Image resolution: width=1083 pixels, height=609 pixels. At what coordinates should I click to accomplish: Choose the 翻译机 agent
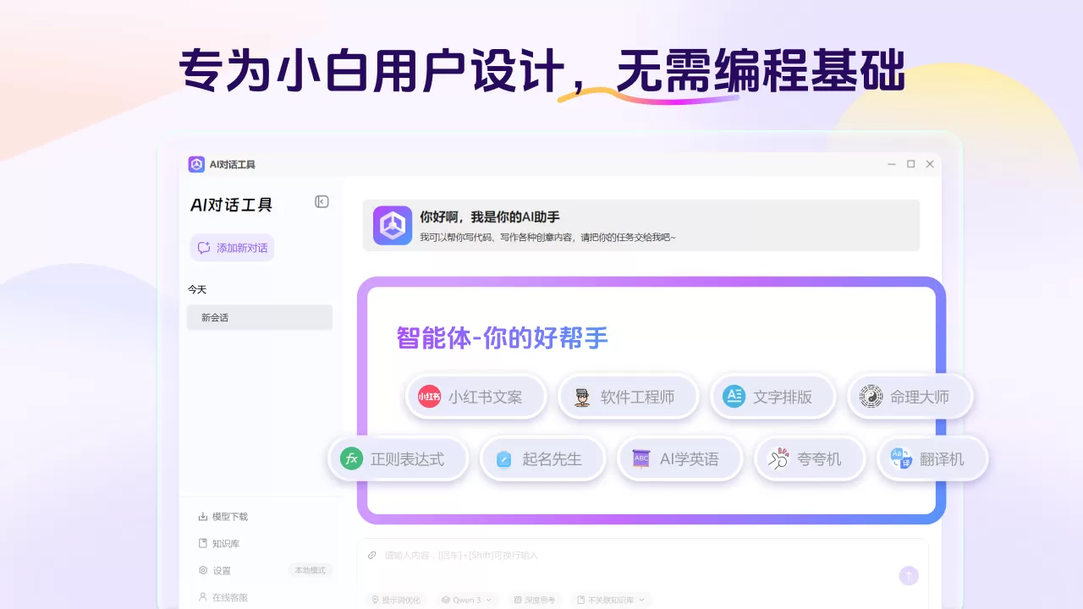[933, 459]
